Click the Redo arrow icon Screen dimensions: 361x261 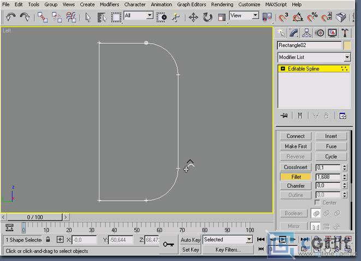(25, 17)
